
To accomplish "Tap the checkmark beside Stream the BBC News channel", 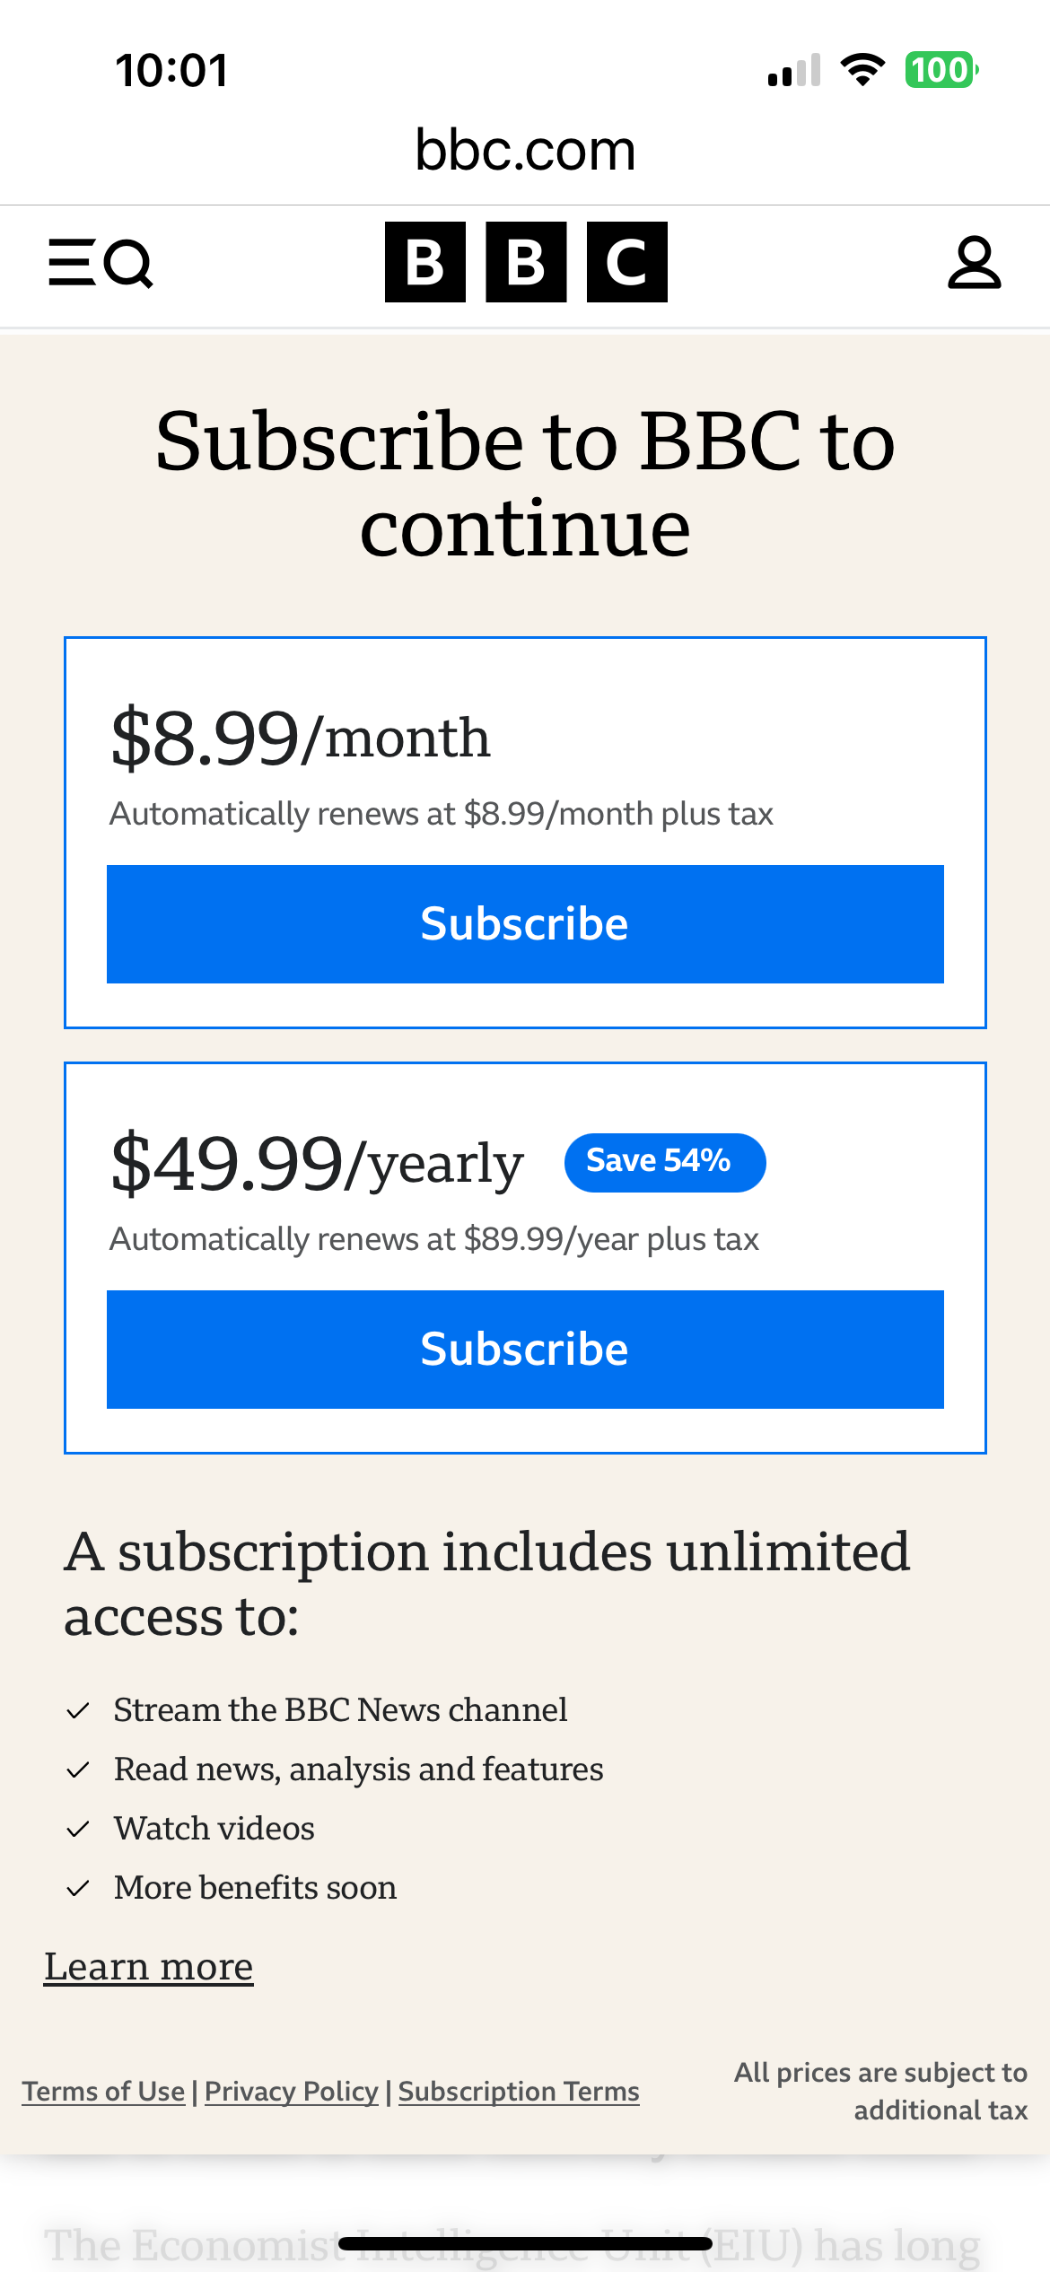I will [78, 1710].
